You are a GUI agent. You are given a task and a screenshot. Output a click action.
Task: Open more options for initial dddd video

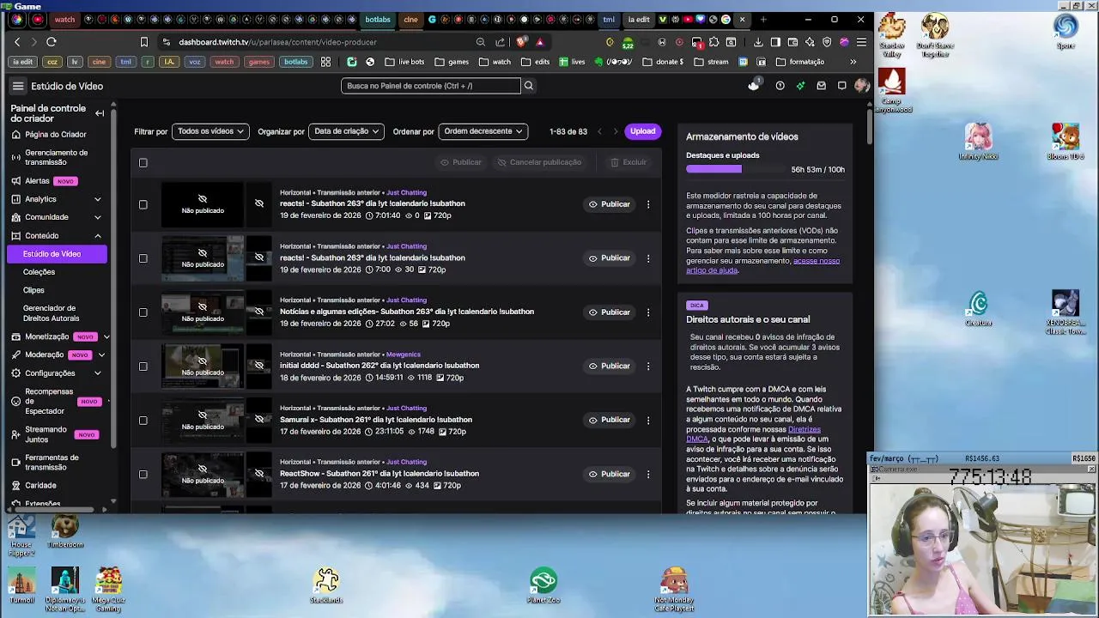648,366
